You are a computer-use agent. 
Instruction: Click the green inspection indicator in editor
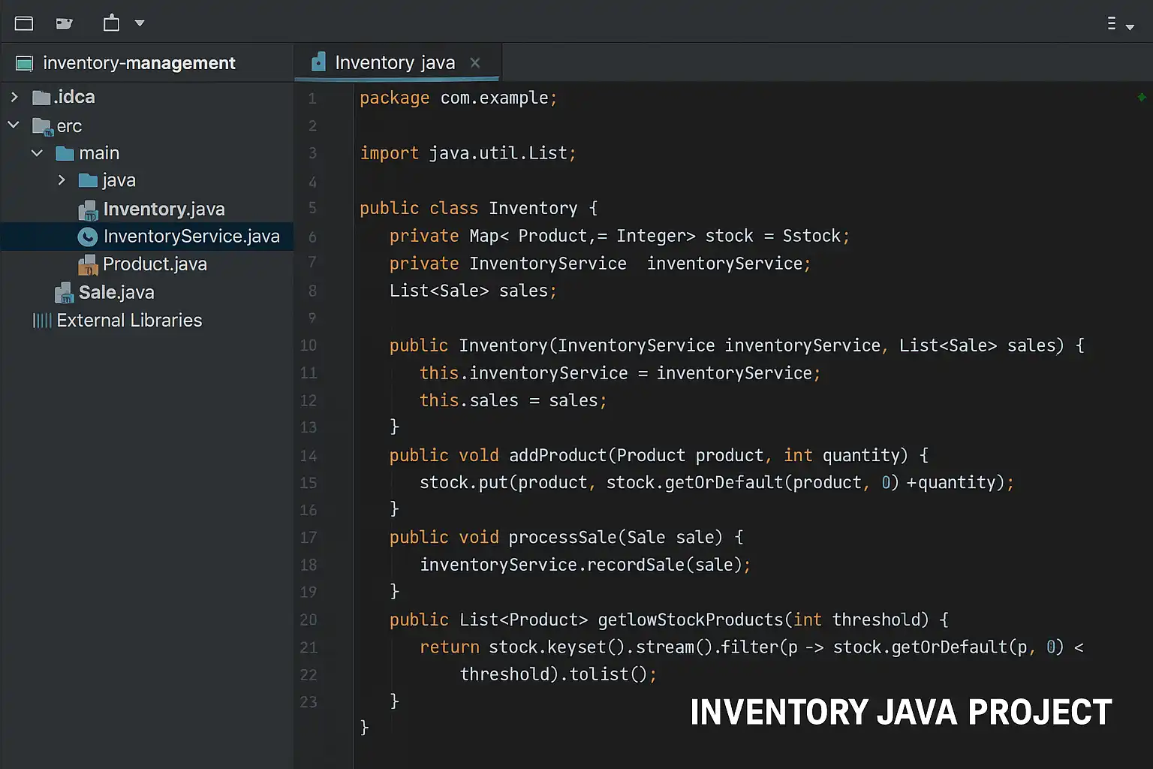pyautogui.click(x=1141, y=97)
